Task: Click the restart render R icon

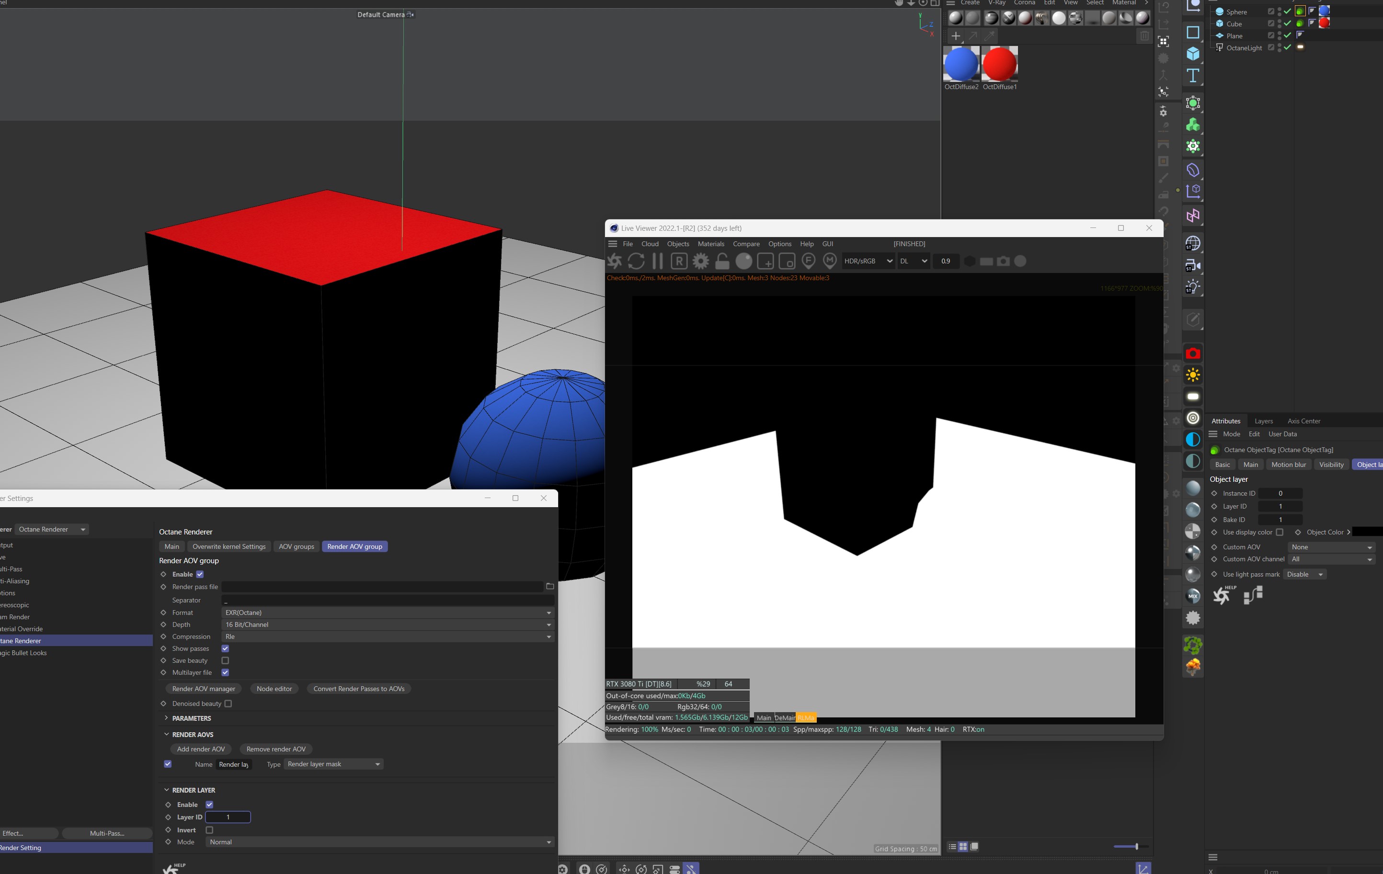Action: 679,261
